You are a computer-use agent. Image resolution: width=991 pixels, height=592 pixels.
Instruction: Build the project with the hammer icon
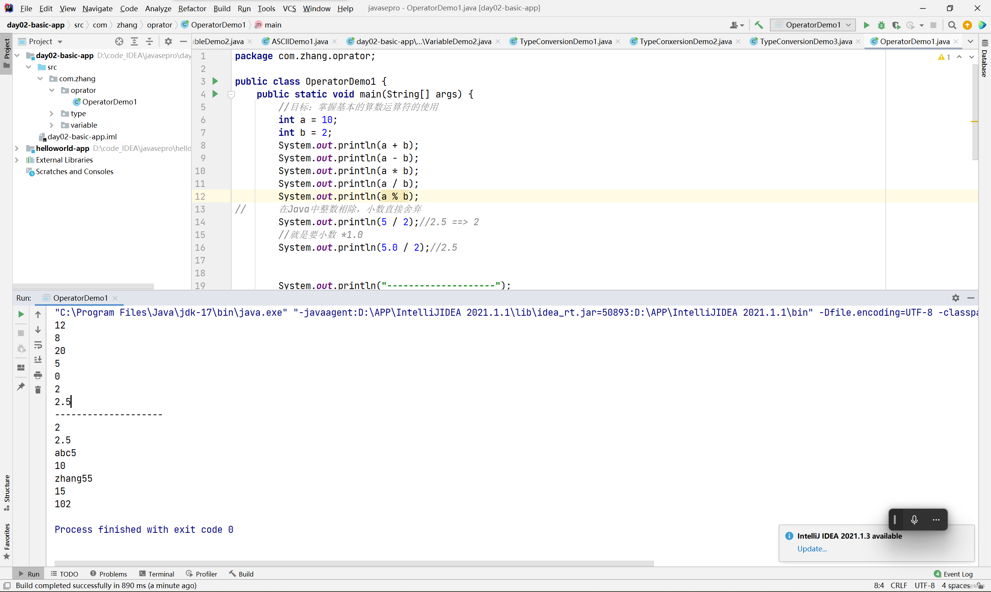[x=759, y=25]
